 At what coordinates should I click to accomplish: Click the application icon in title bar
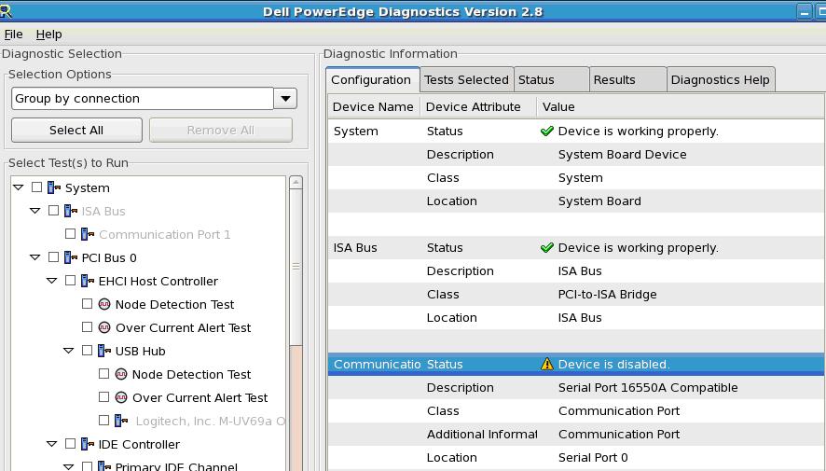pos(6,10)
